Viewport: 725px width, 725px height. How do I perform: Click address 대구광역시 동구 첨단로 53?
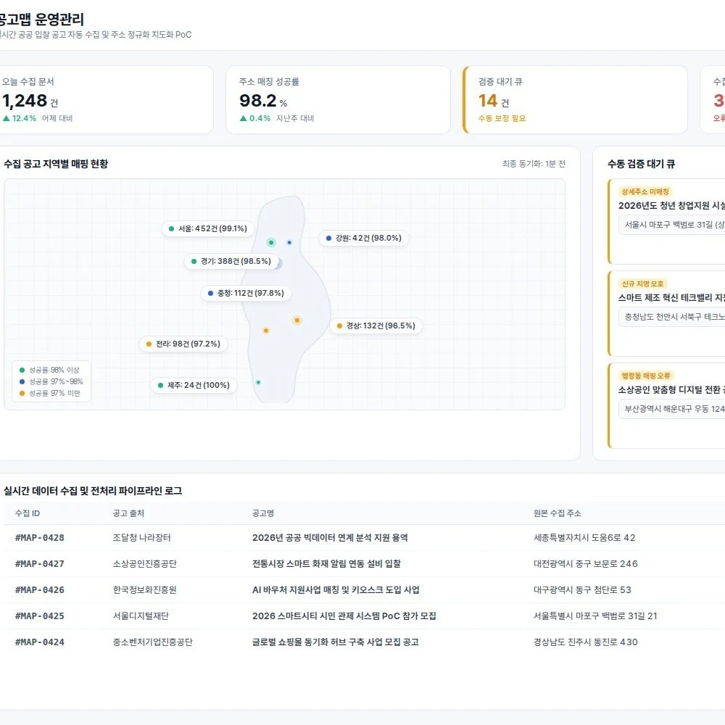point(582,590)
